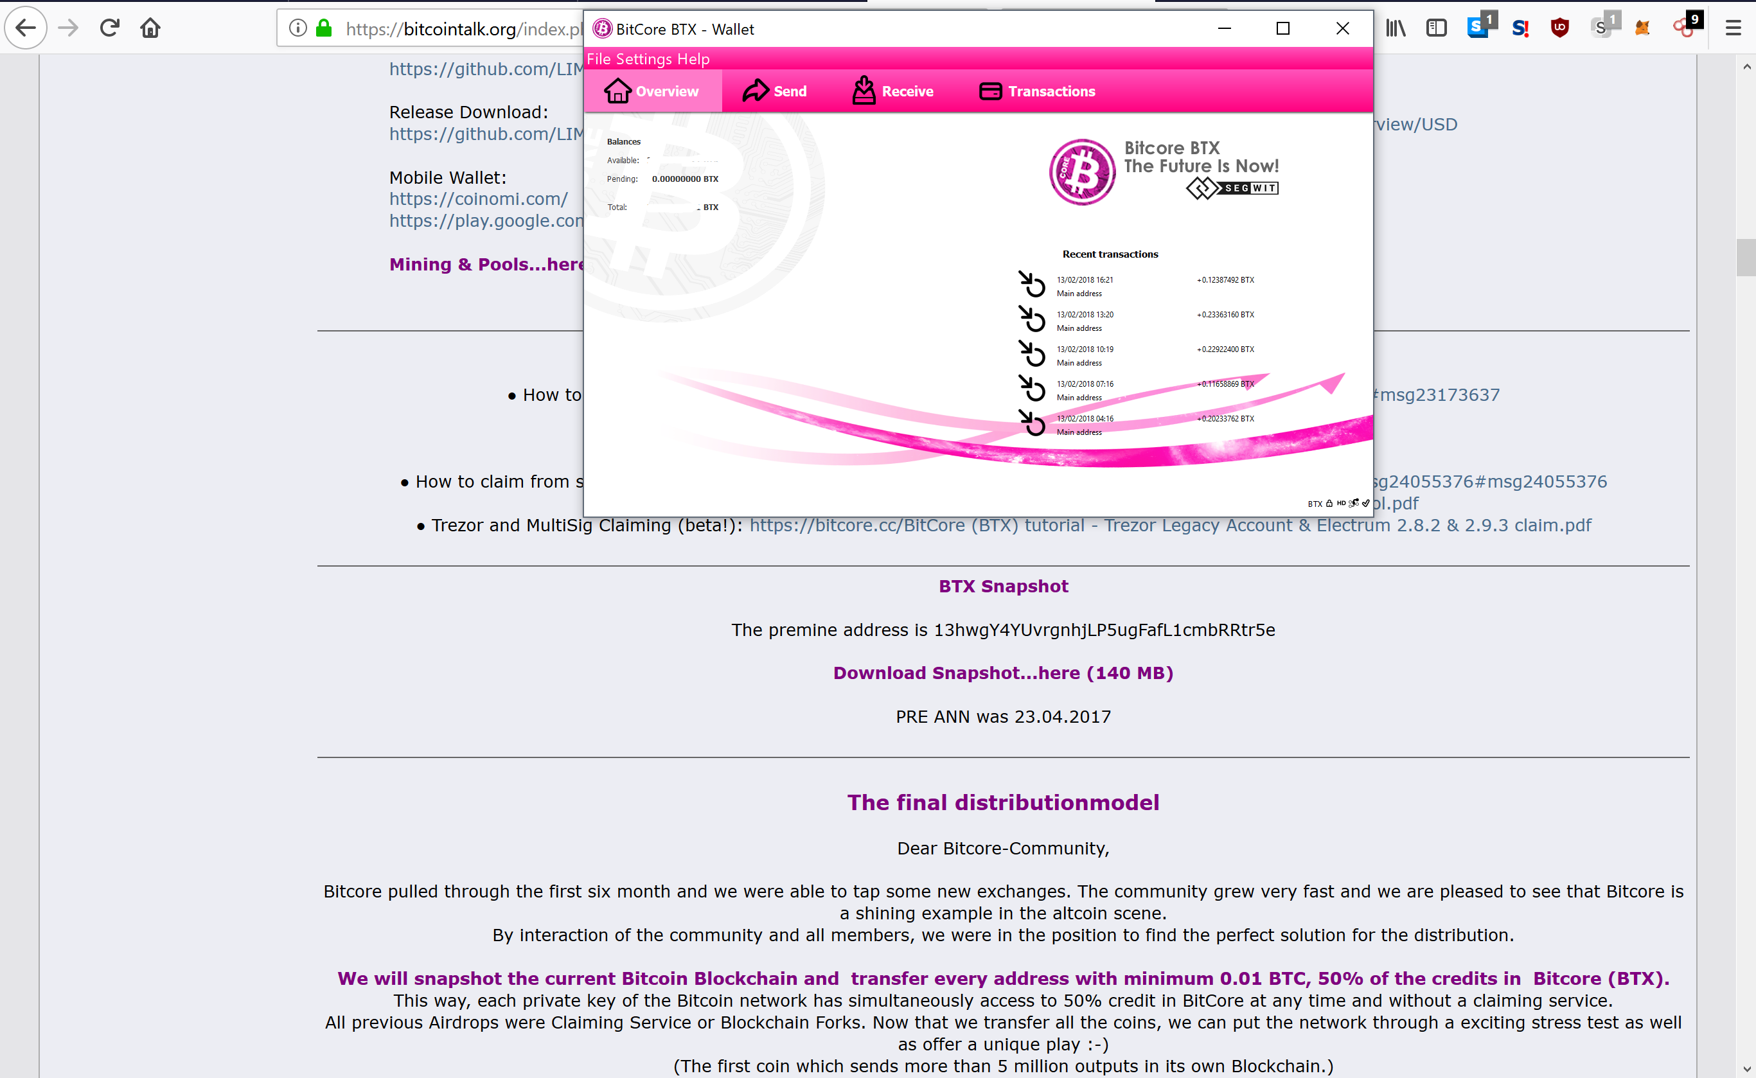Open the File menu in wallet
Image resolution: width=1756 pixels, height=1078 pixels.
(x=599, y=59)
